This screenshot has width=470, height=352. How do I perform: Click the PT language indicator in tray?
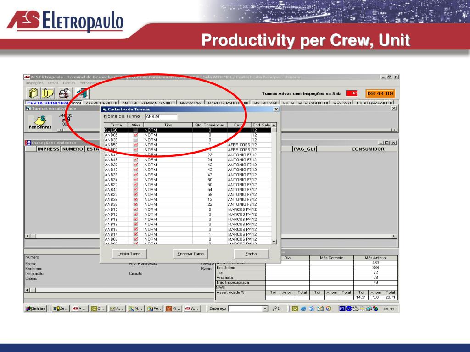tap(342, 308)
